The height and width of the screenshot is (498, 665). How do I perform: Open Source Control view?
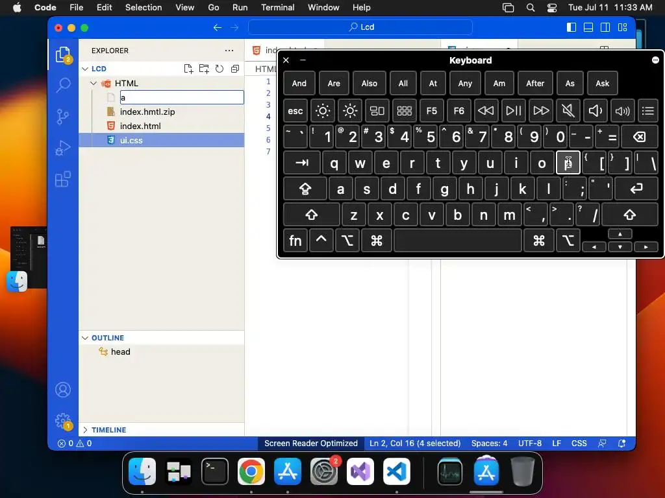[x=63, y=117]
